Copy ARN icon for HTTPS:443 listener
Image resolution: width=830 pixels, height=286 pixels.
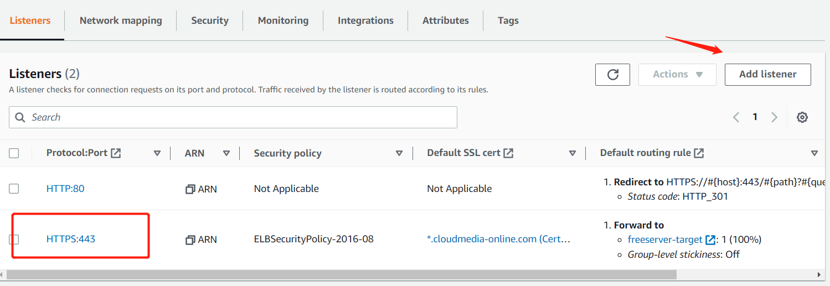point(190,240)
